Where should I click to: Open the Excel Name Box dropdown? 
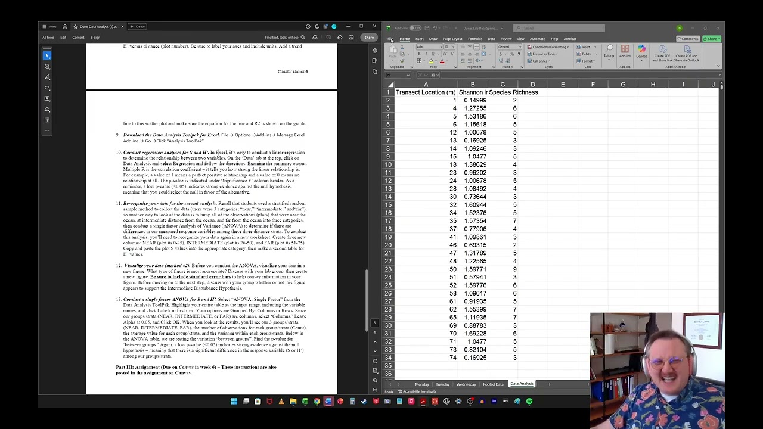pyautogui.click(x=408, y=75)
